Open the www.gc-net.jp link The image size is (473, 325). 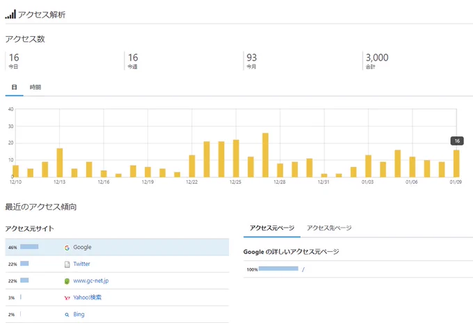91,280
